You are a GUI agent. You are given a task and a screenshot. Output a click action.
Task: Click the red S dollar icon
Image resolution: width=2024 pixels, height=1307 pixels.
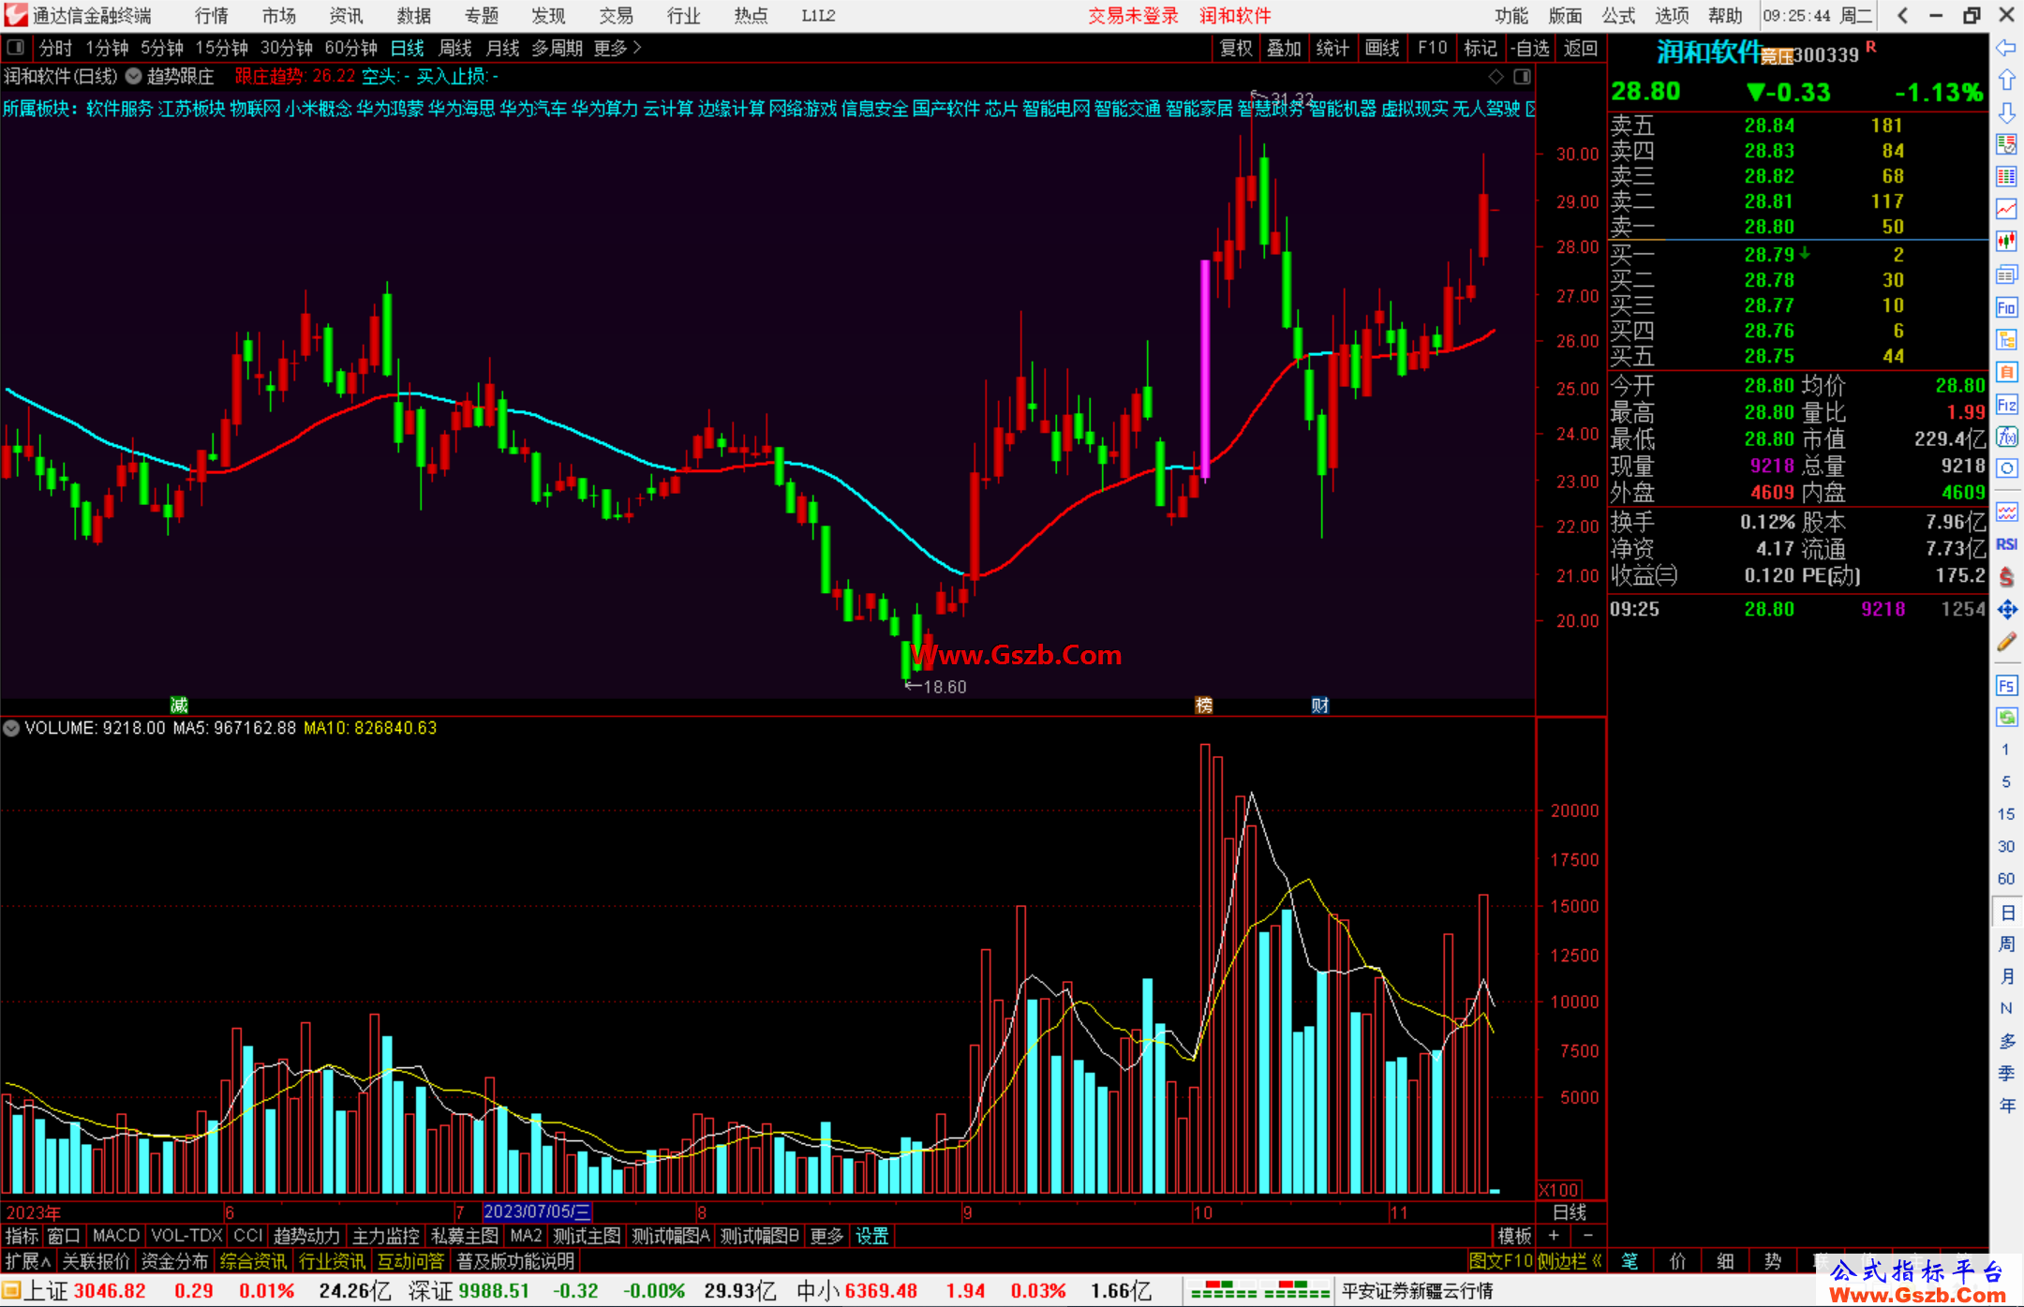(2006, 577)
